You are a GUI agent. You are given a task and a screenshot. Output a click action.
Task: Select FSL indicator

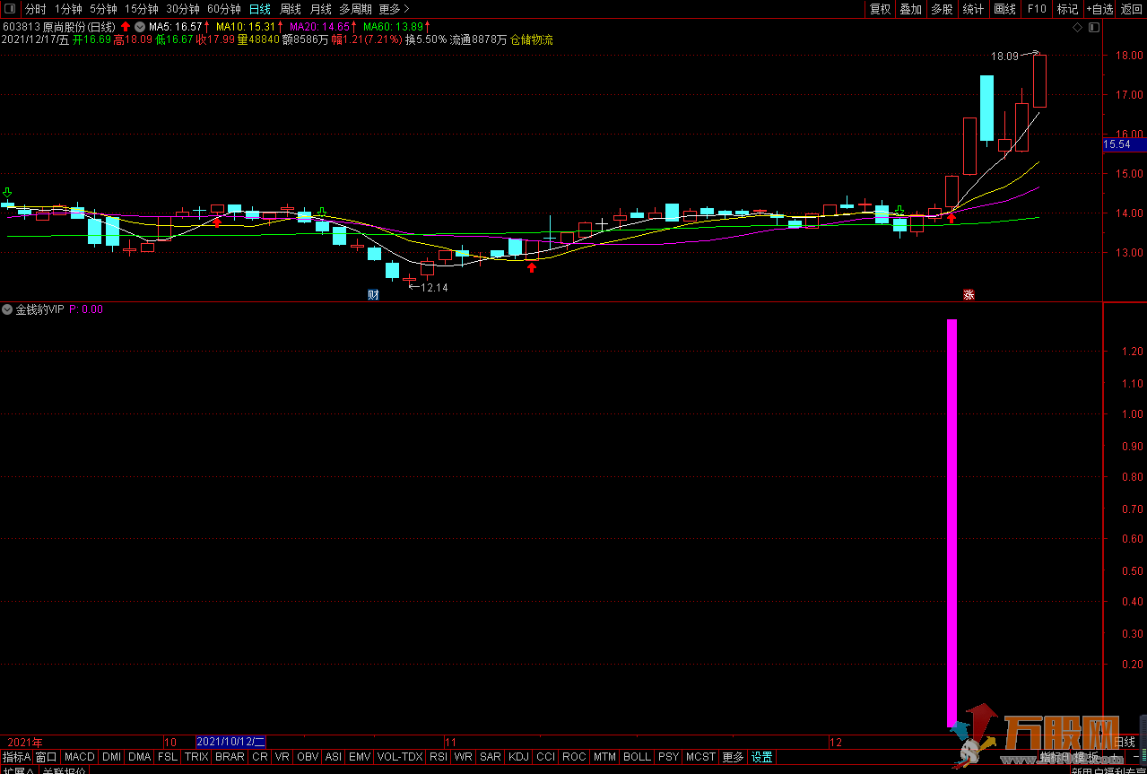(x=168, y=757)
